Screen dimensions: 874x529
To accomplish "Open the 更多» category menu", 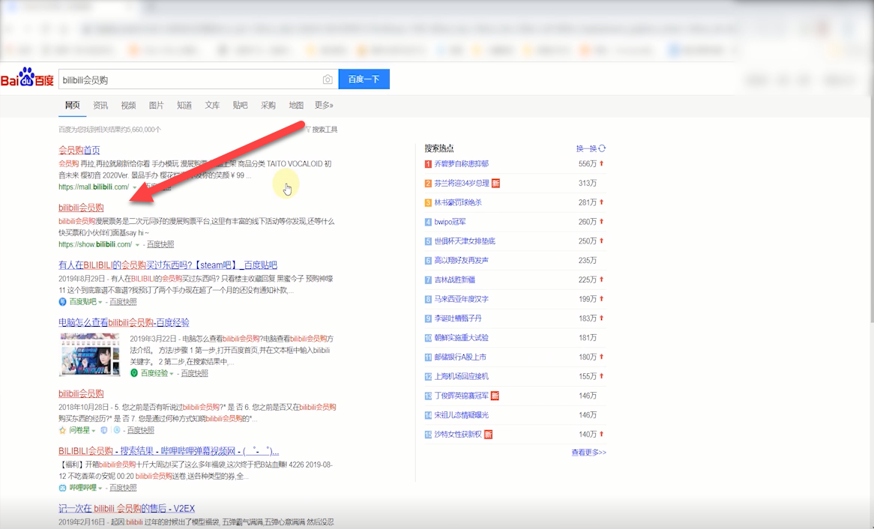I will click(x=324, y=105).
